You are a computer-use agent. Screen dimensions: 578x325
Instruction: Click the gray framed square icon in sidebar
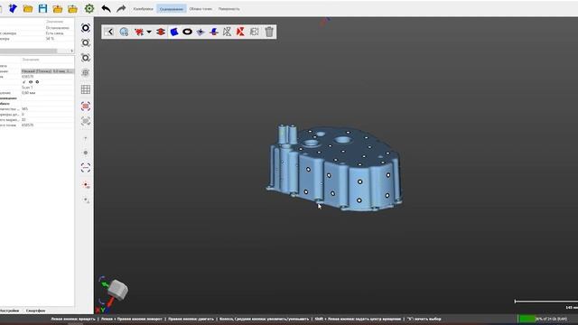tap(86, 121)
